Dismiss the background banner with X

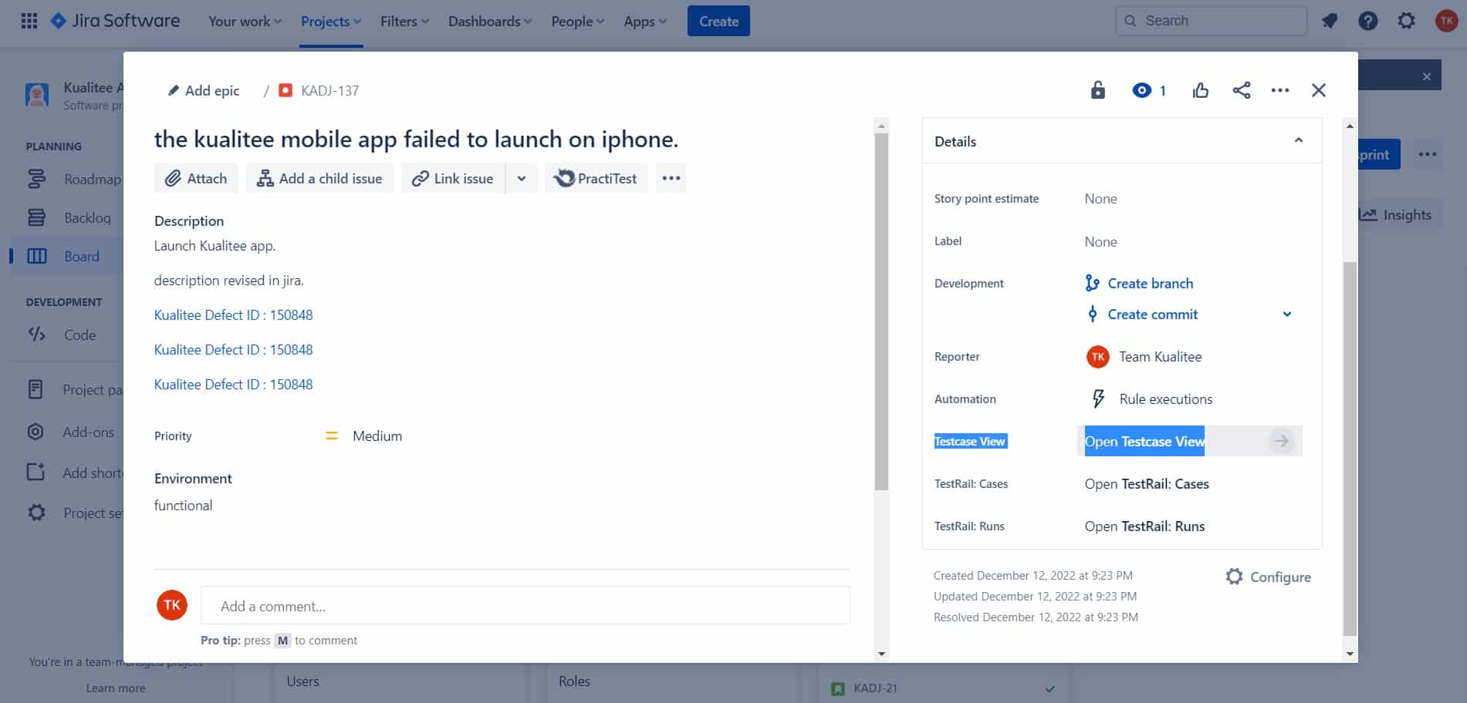pos(1426,76)
